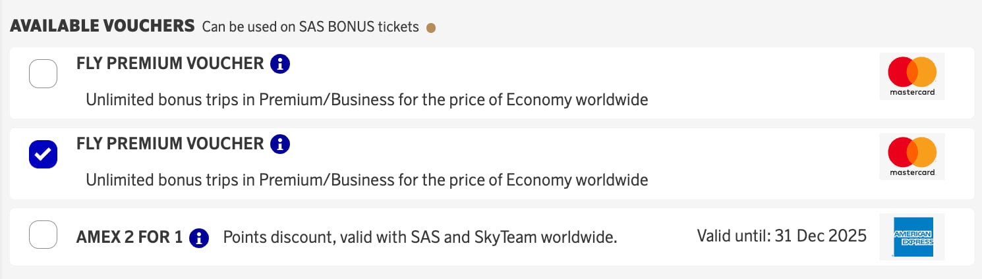982x279 pixels.
Task: Click the American Express logo
Action: coord(912,237)
